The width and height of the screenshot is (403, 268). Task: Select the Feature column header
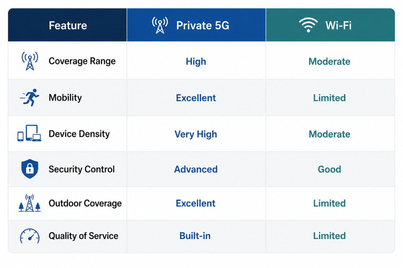68,26
